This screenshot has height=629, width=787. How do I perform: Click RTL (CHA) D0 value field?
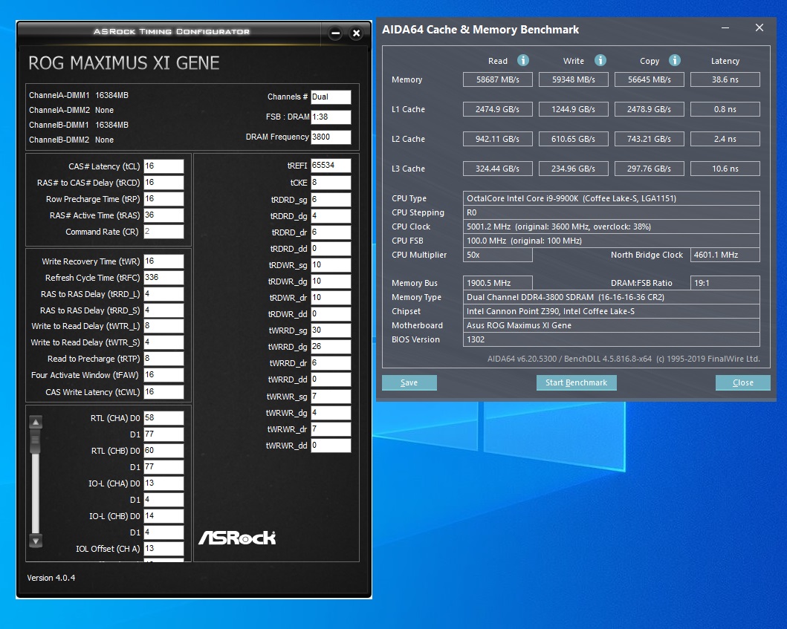click(163, 418)
